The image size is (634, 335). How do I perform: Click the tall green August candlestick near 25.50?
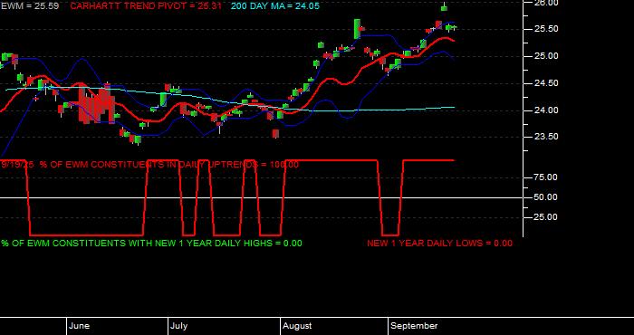(357, 29)
